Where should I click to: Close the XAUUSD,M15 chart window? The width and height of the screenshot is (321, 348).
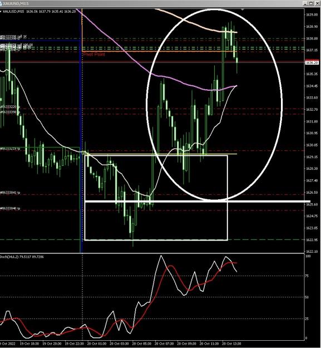point(317,3)
